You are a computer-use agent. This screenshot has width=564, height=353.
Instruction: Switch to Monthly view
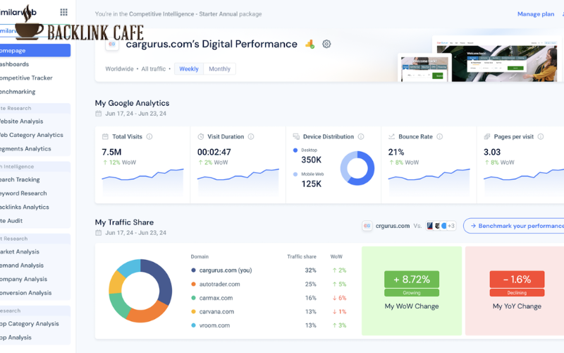219,68
